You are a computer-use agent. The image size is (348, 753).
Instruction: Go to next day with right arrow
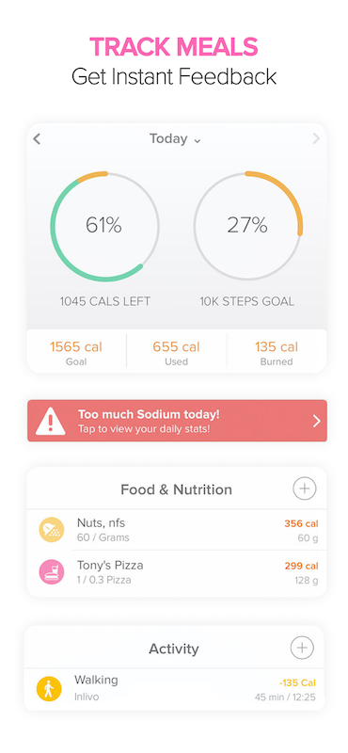(316, 138)
